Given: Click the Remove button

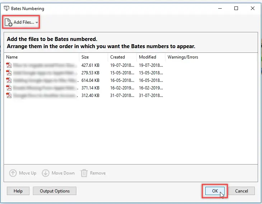Looking at the screenshot, I should coord(93,173).
